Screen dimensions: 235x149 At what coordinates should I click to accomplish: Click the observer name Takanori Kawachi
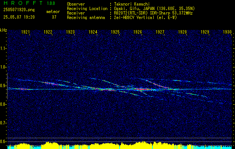pos(132,4)
